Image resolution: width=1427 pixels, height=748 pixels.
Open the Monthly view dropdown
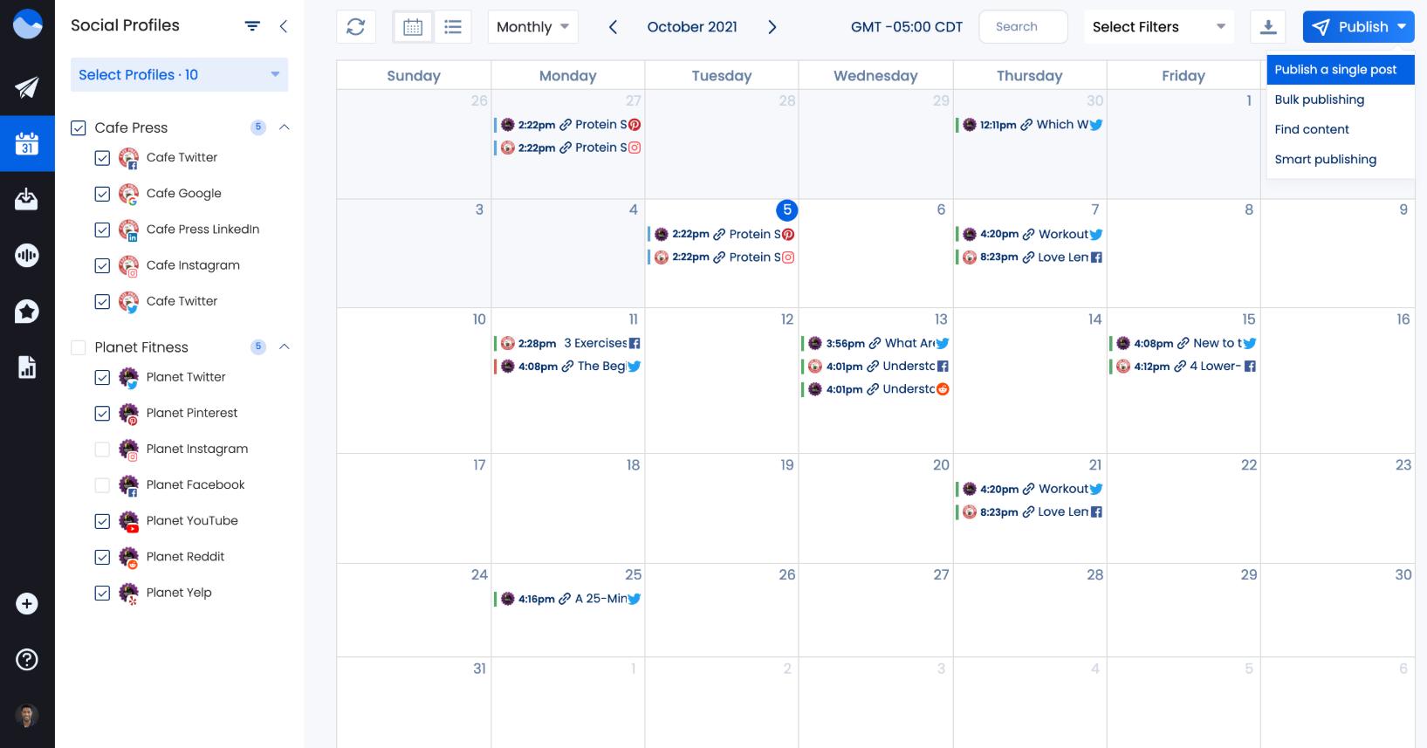click(x=532, y=27)
